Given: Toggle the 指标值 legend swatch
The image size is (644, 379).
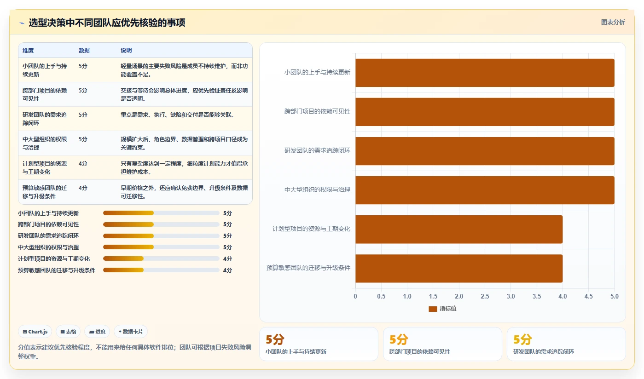Looking at the screenshot, I should [433, 309].
